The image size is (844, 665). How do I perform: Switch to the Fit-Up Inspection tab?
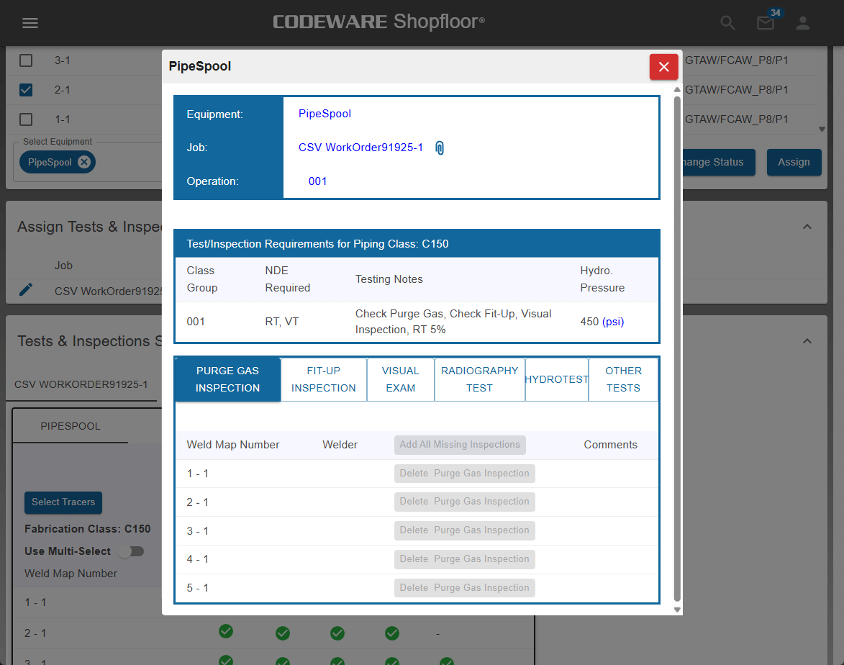point(323,379)
